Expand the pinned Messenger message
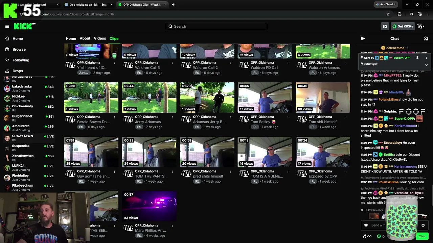 click(x=426, y=65)
